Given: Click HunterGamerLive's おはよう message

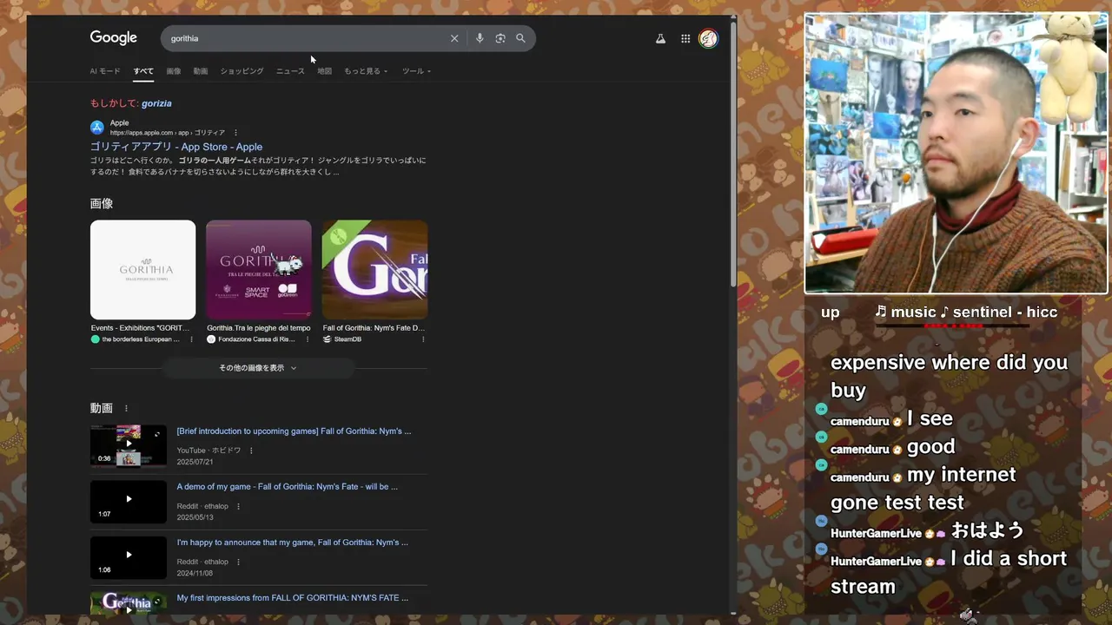Looking at the screenshot, I should click(988, 530).
